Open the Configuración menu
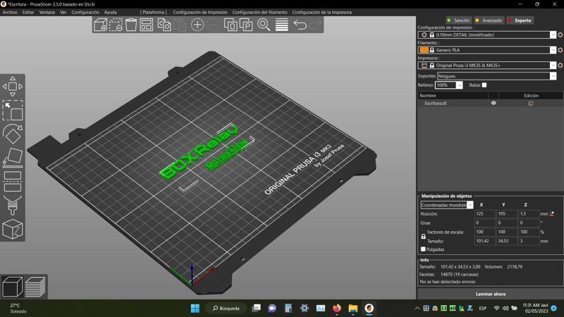 (x=85, y=12)
